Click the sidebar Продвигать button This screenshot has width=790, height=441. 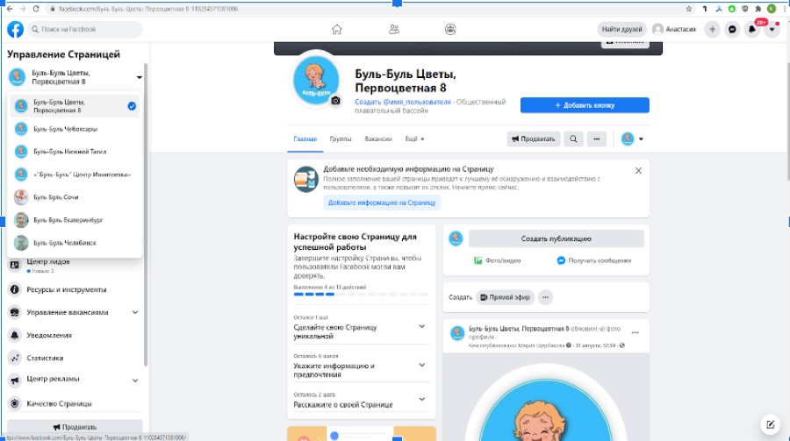75,426
